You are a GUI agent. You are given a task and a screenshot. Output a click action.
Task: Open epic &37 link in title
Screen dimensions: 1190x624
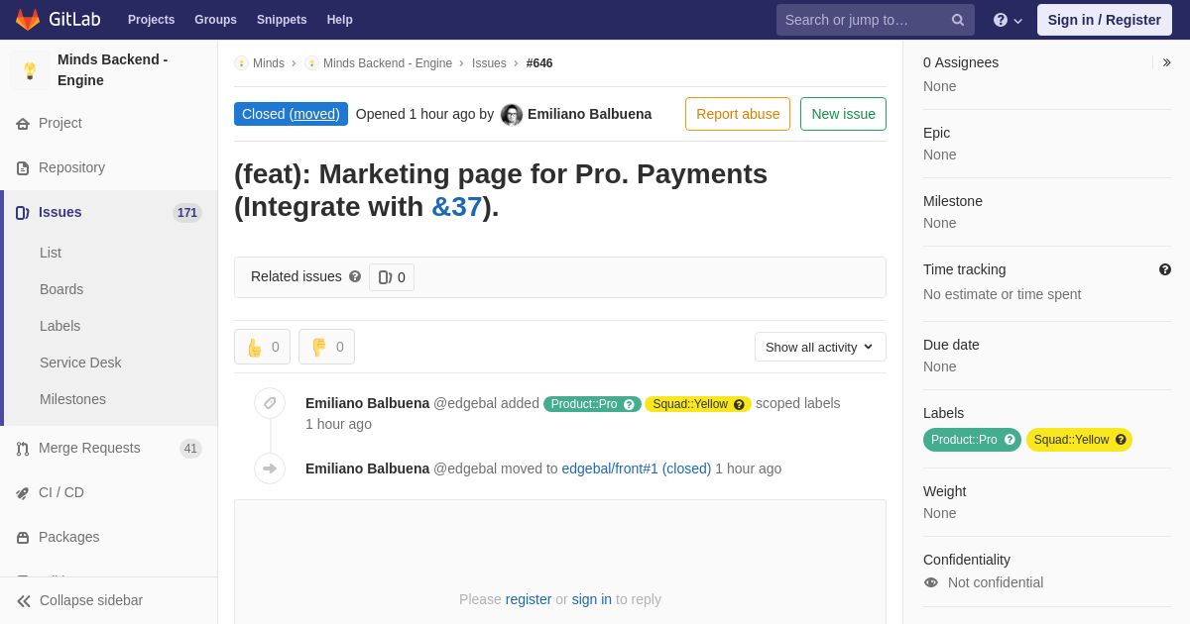tap(456, 207)
